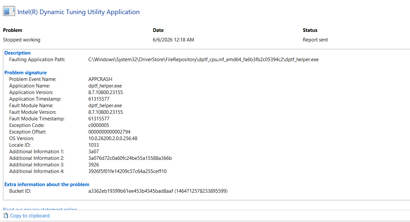Click the Application Name label
The height and width of the screenshot is (222, 410).
pyautogui.click(x=30, y=86)
